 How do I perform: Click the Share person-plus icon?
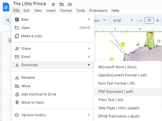(x=17, y=48)
